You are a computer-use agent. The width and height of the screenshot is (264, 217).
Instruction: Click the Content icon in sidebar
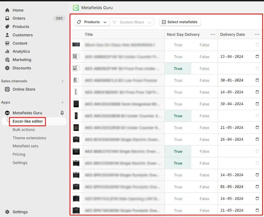[7, 43]
